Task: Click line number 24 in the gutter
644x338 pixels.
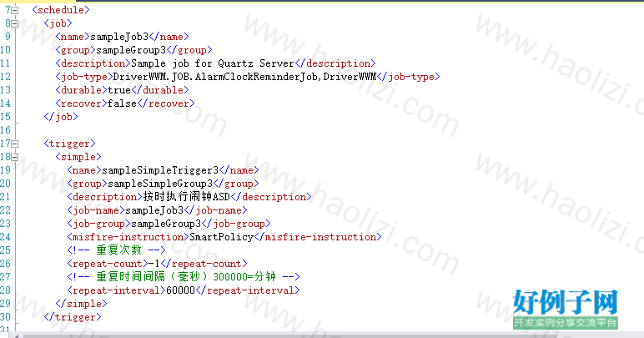Action: click(x=5, y=237)
